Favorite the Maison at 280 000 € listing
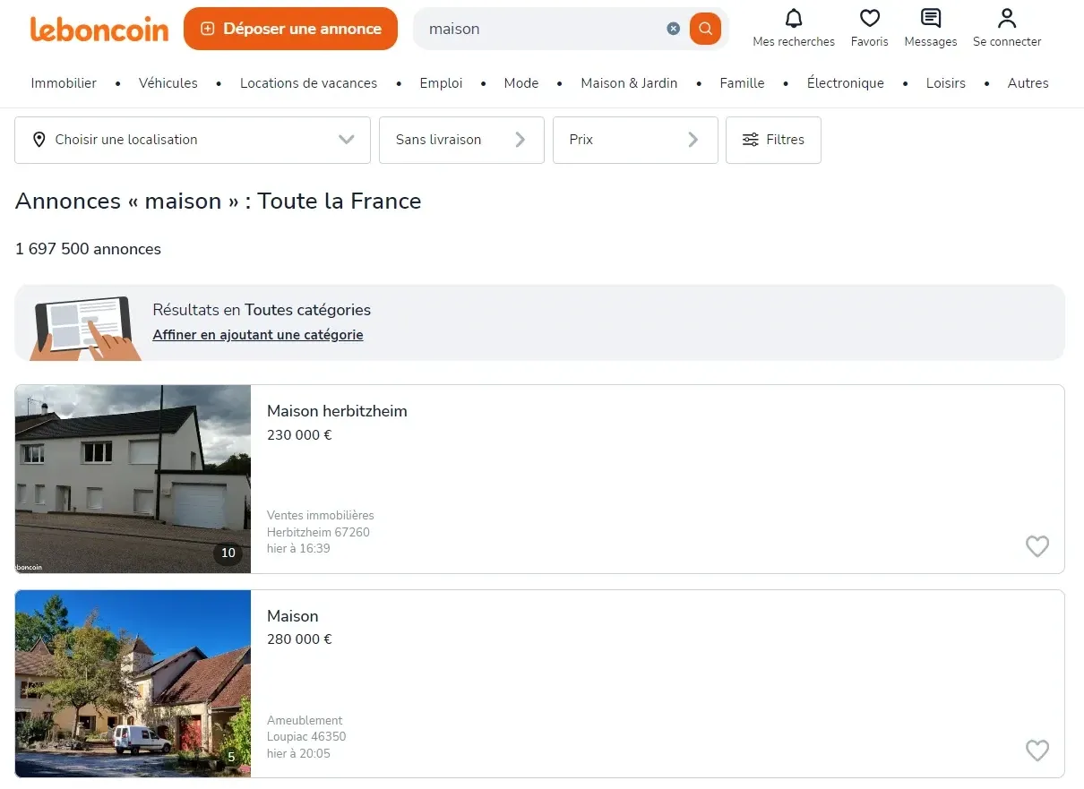Image resolution: width=1084 pixels, height=789 pixels. click(1037, 750)
